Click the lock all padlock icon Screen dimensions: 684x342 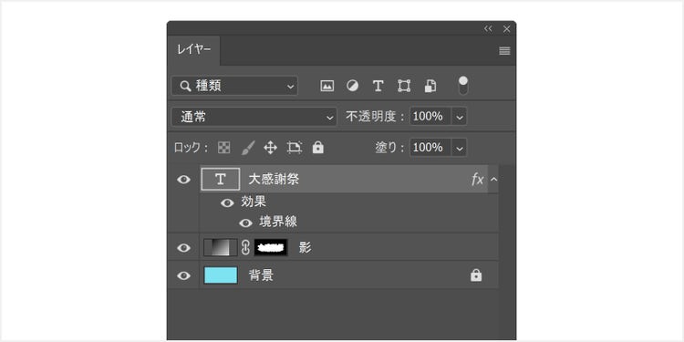click(x=318, y=148)
